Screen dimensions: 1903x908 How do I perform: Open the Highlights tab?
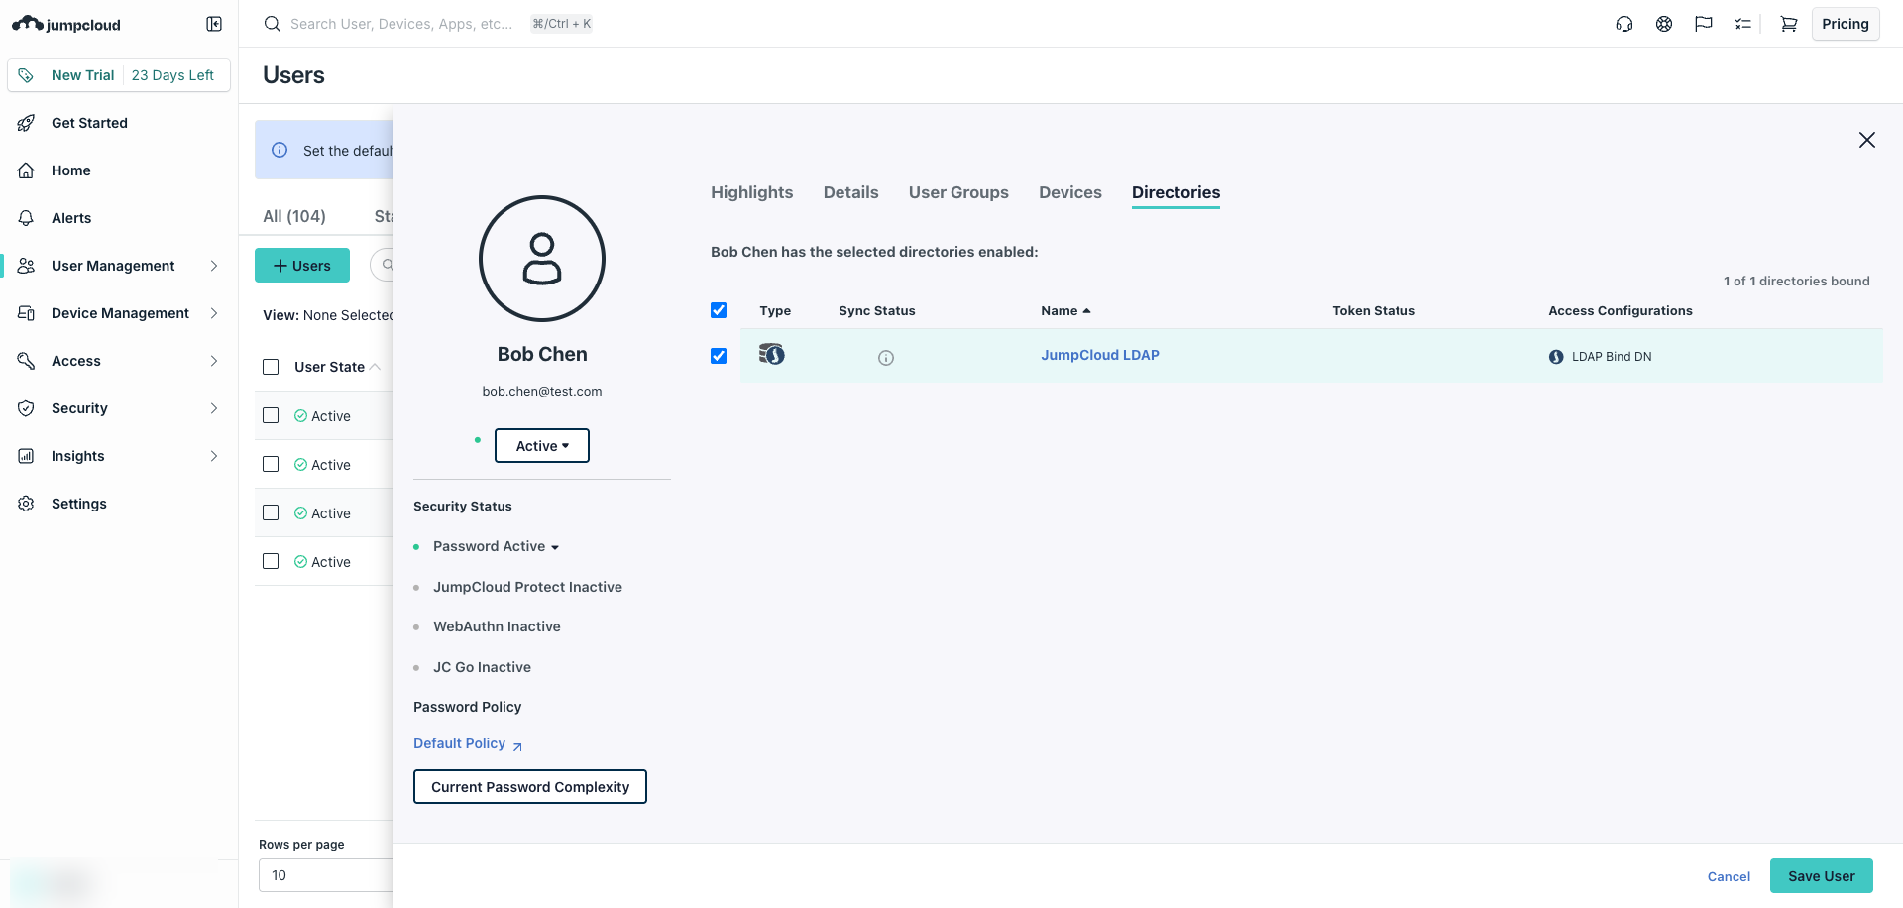751,192
